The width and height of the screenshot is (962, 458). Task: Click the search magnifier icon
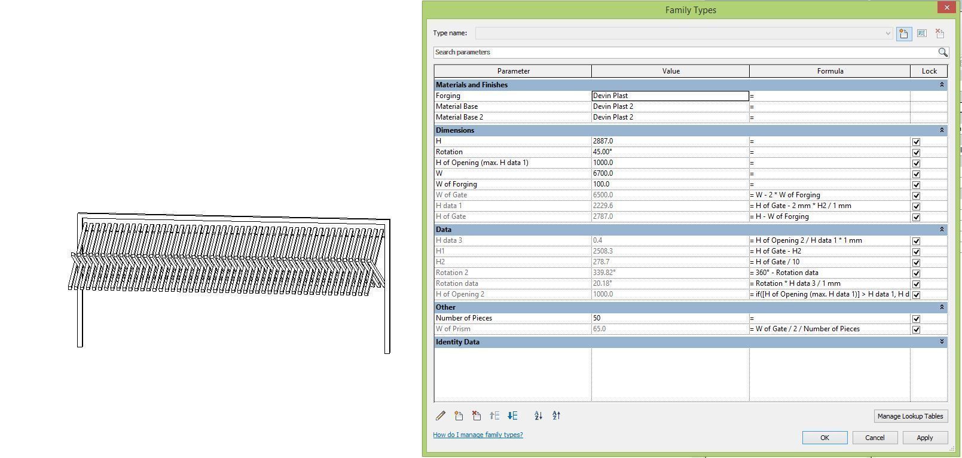point(943,53)
